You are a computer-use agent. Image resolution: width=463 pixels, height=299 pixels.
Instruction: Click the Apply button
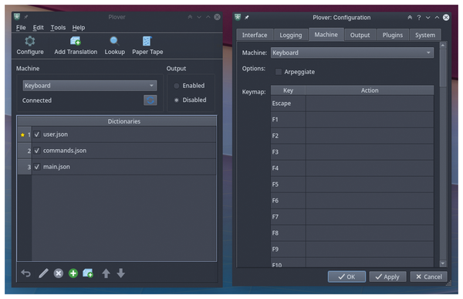pyautogui.click(x=387, y=277)
